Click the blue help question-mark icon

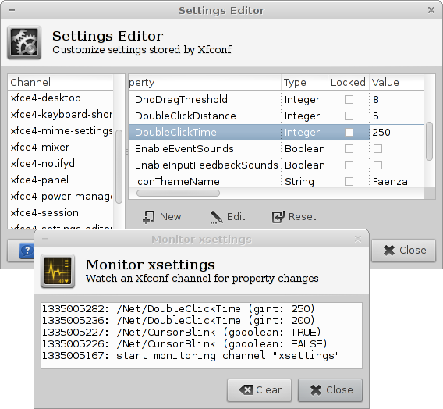(27, 251)
